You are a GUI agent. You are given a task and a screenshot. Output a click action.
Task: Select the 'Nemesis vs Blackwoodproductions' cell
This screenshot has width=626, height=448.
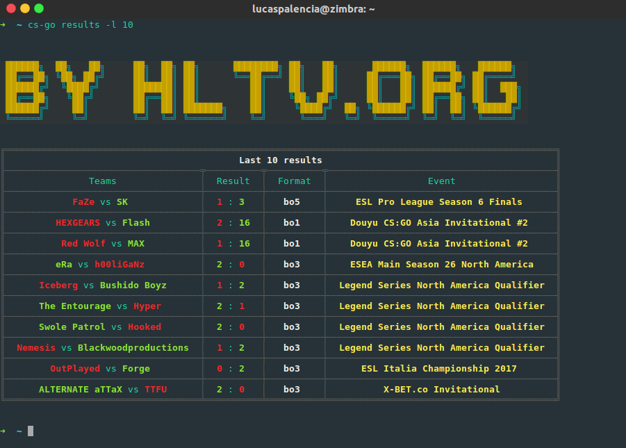click(x=103, y=347)
